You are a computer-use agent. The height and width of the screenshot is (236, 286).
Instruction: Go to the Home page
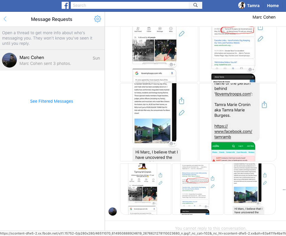click(x=273, y=6)
